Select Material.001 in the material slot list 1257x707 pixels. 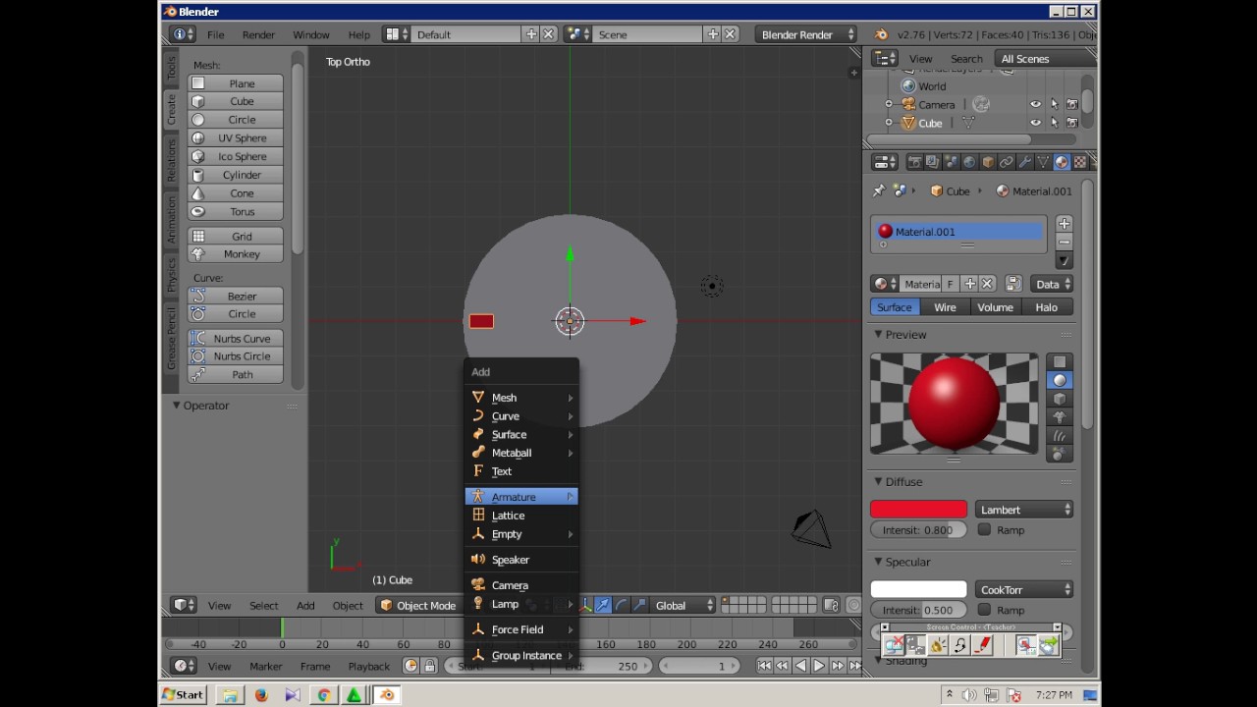point(957,232)
